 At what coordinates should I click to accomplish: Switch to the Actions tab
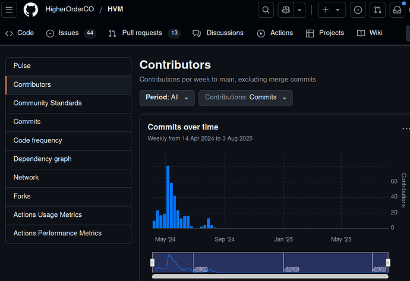click(275, 33)
